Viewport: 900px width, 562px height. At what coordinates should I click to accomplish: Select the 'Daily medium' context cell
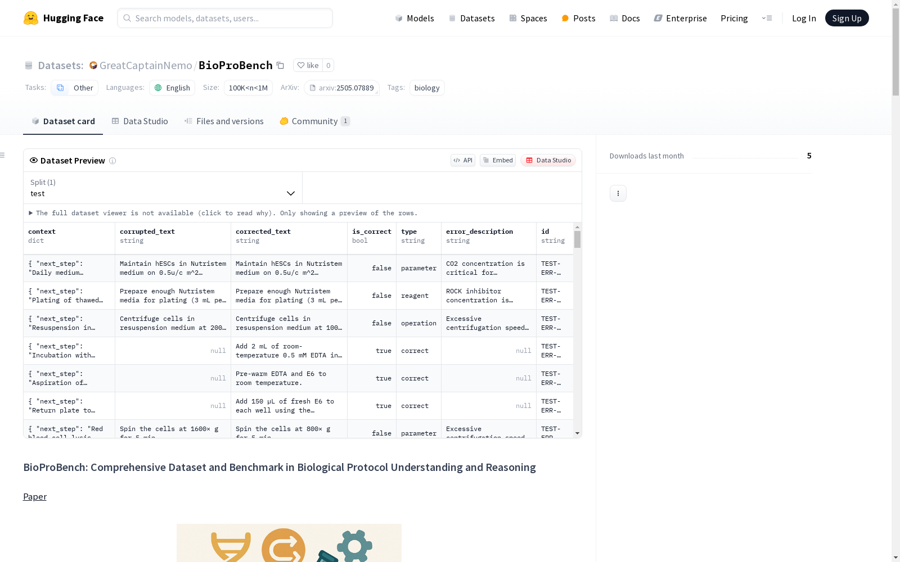click(x=69, y=268)
